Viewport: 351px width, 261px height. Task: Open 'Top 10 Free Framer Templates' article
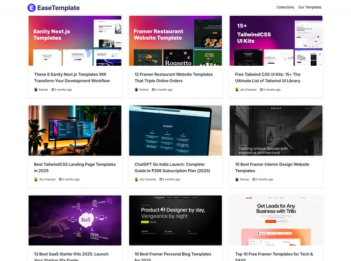click(274, 257)
